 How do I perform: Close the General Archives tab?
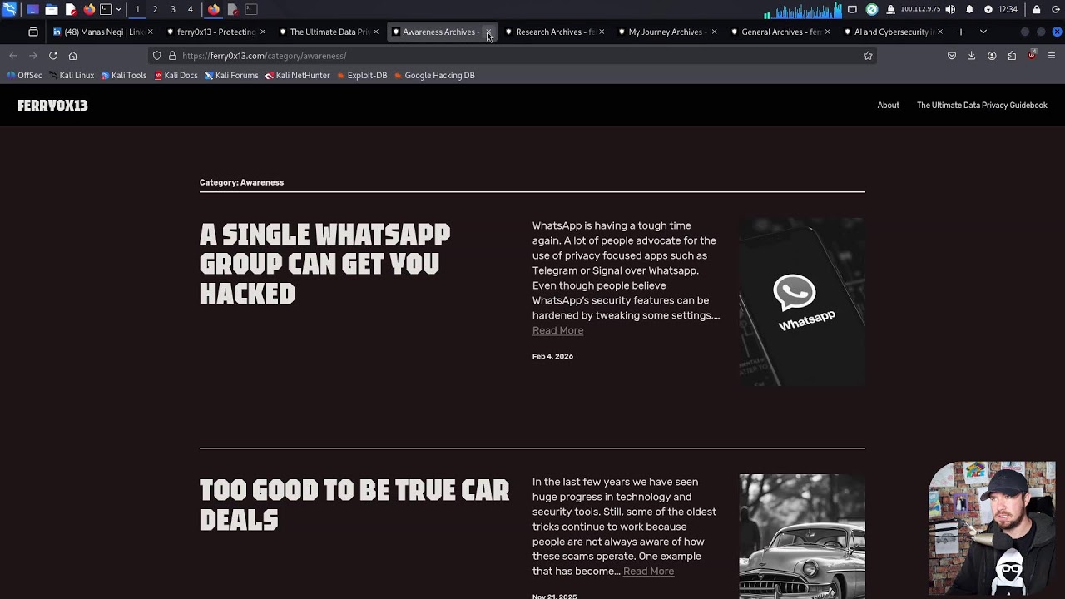(x=827, y=32)
